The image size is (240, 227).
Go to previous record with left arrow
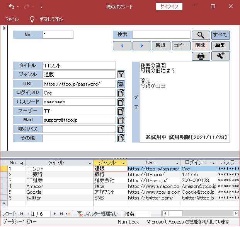[x=122, y=46]
